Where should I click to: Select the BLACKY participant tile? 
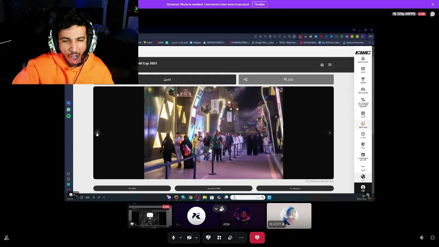pos(289,216)
